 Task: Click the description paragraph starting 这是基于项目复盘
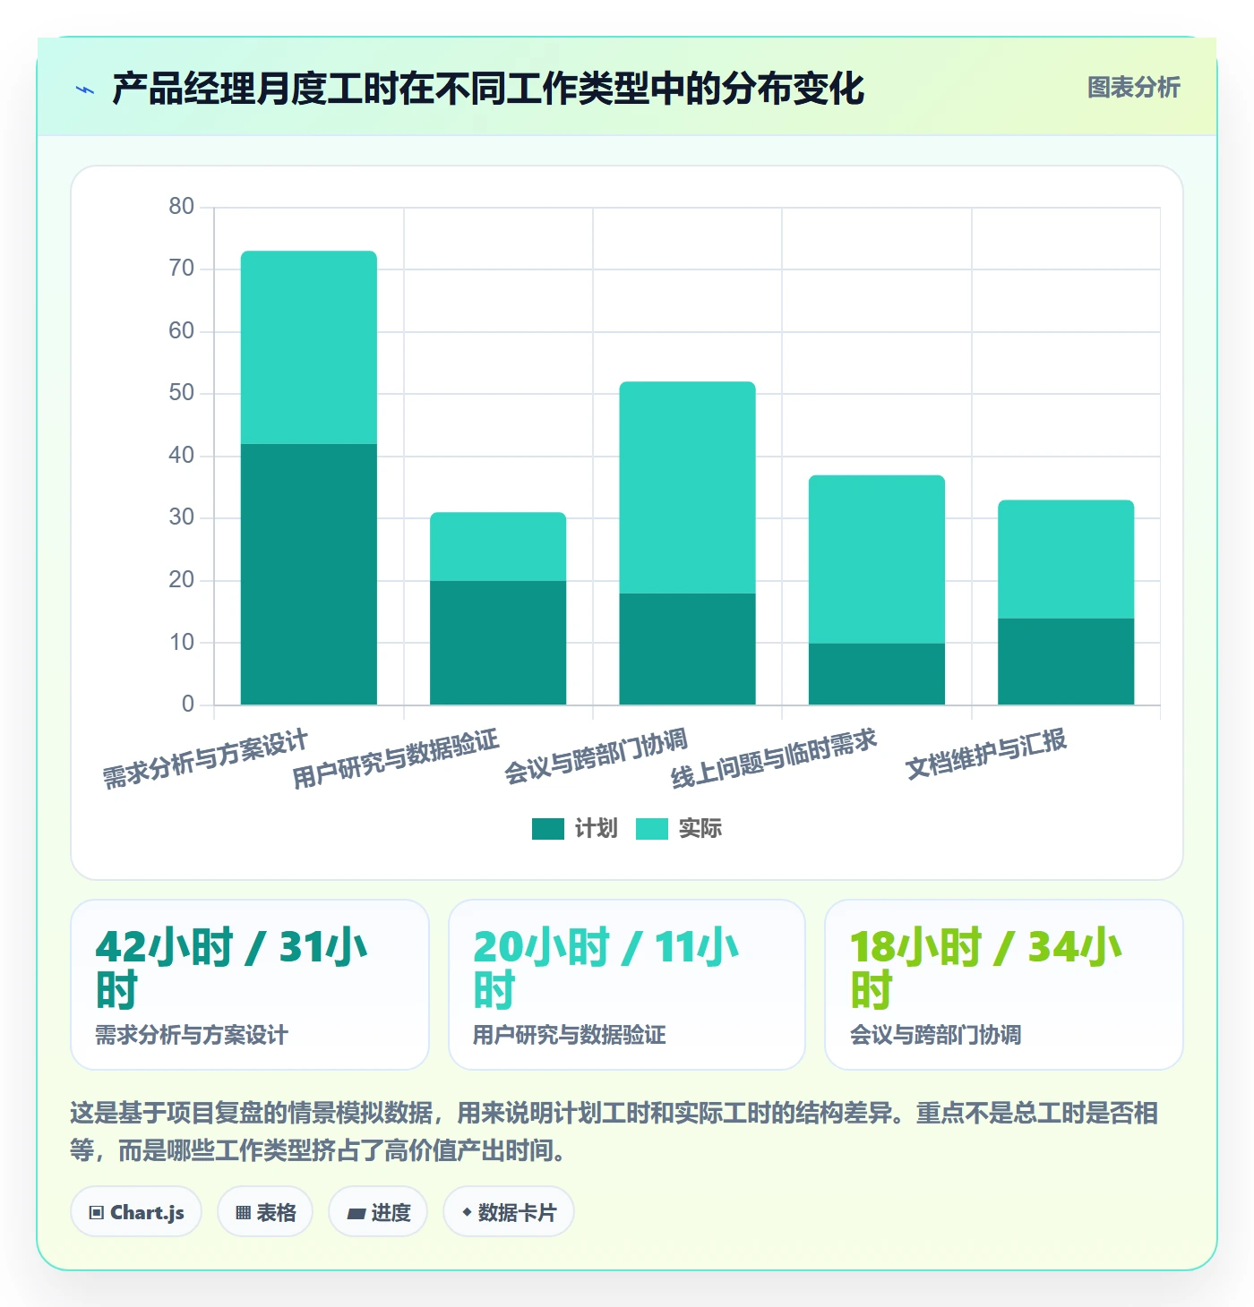pos(614,1132)
